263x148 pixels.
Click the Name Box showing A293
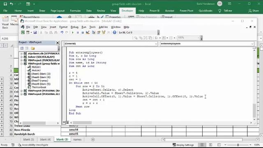pyautogui.click(x=9, y=39)
